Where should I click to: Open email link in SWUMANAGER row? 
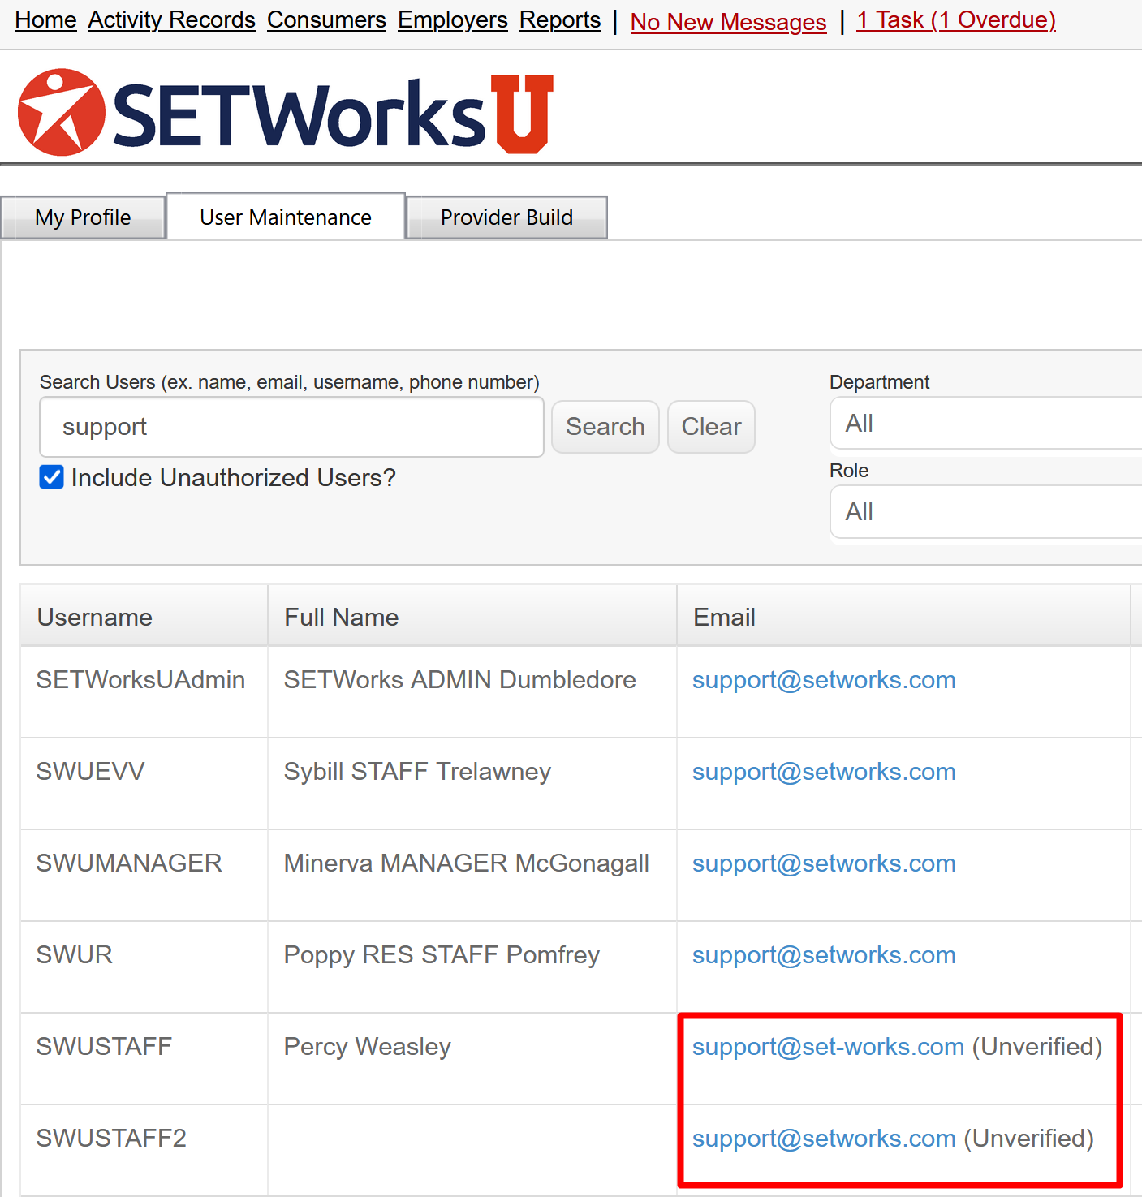tap(824, 863)
